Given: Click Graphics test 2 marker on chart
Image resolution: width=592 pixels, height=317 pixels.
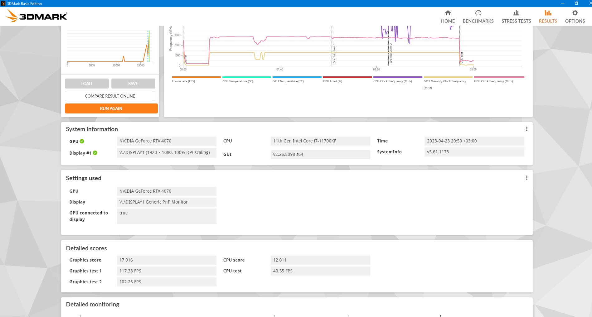Looking at the screenshot, I should (x=391, y=53).
